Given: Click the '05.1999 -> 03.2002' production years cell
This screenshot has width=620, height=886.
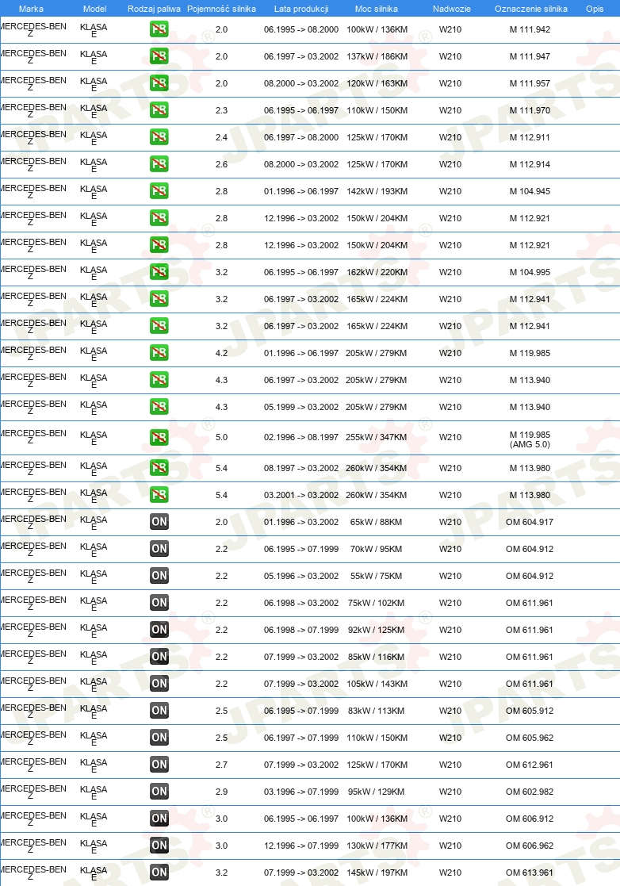Looking at the screenshot, I should point(301,407).
